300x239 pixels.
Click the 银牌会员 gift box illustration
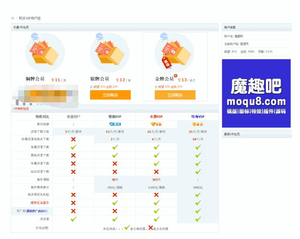[109, 53]
